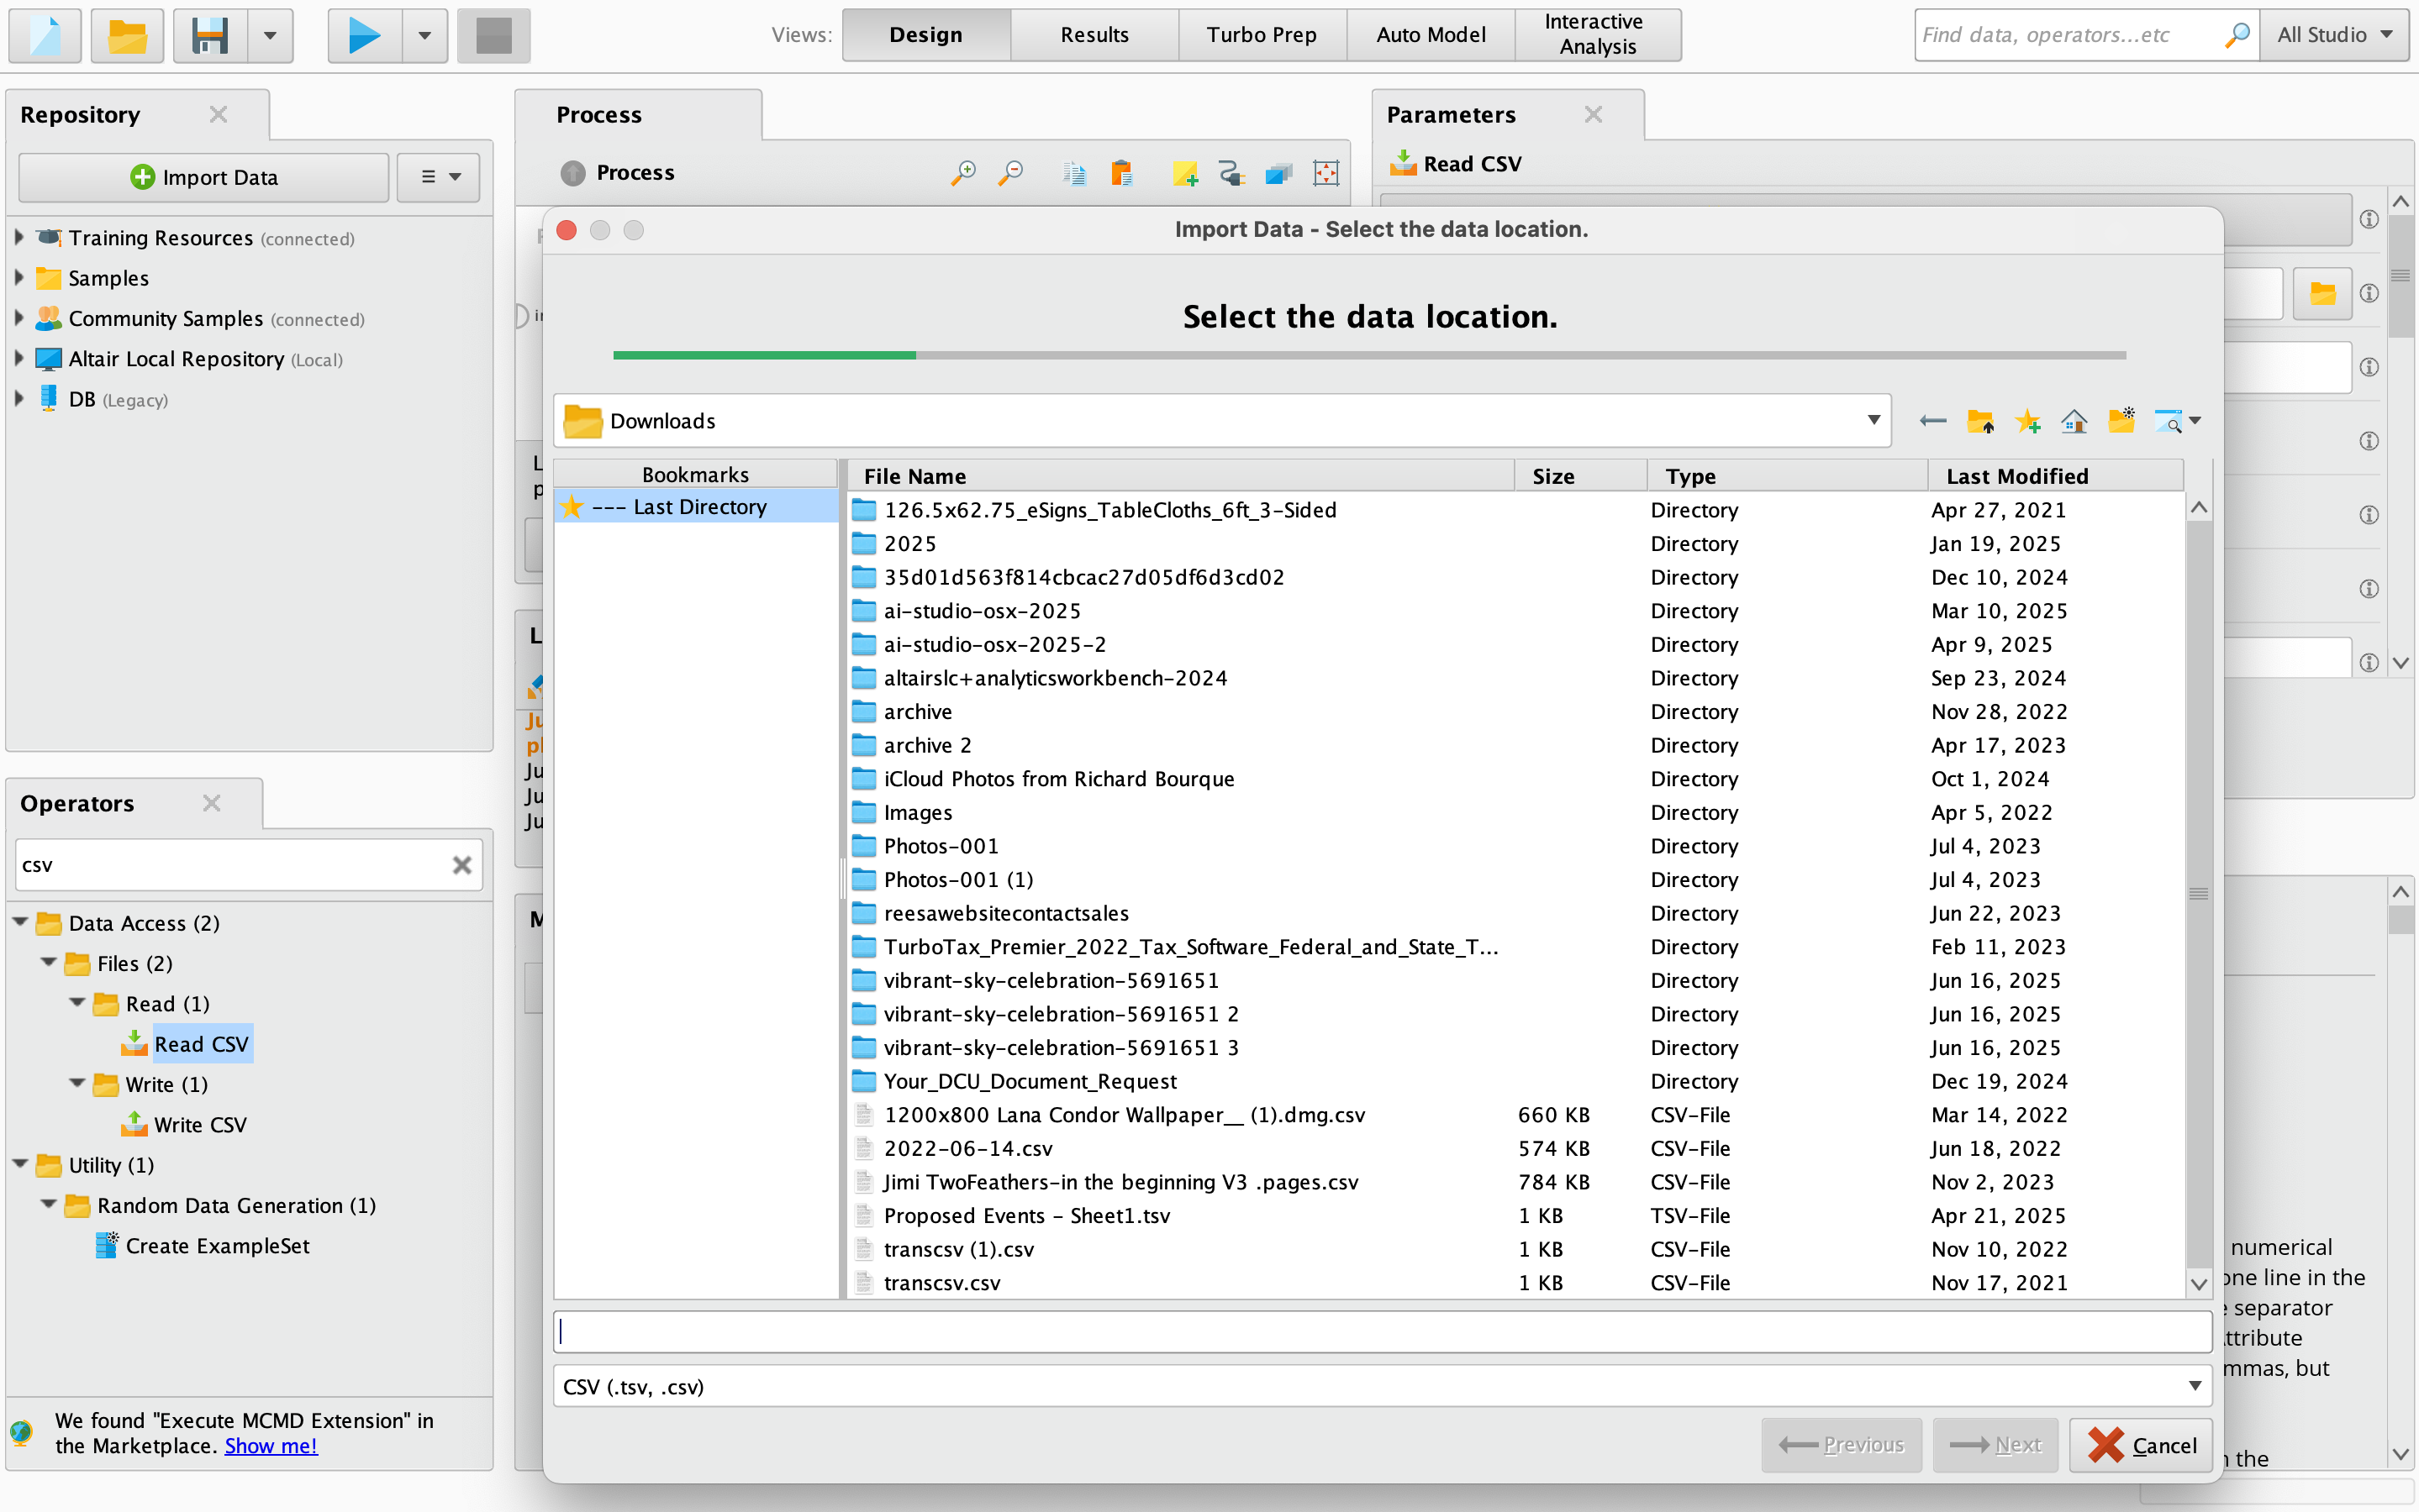Switch to the Turbo Prep view
The image size is (2419, 1512).
coord(1262,35)
